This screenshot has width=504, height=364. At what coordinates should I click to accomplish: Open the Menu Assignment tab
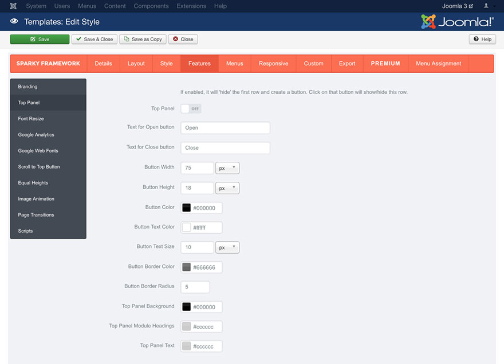(439, 63)
